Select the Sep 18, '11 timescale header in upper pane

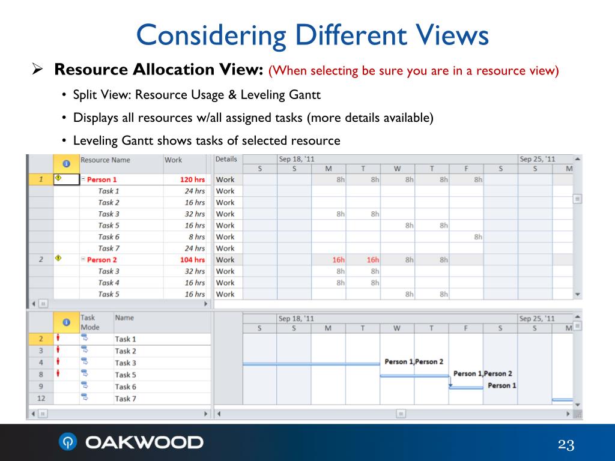click(x=398, y=159)
